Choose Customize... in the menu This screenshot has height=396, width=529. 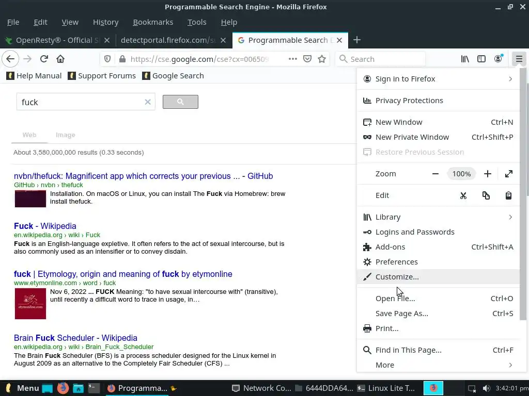click(x=438, y=277)
